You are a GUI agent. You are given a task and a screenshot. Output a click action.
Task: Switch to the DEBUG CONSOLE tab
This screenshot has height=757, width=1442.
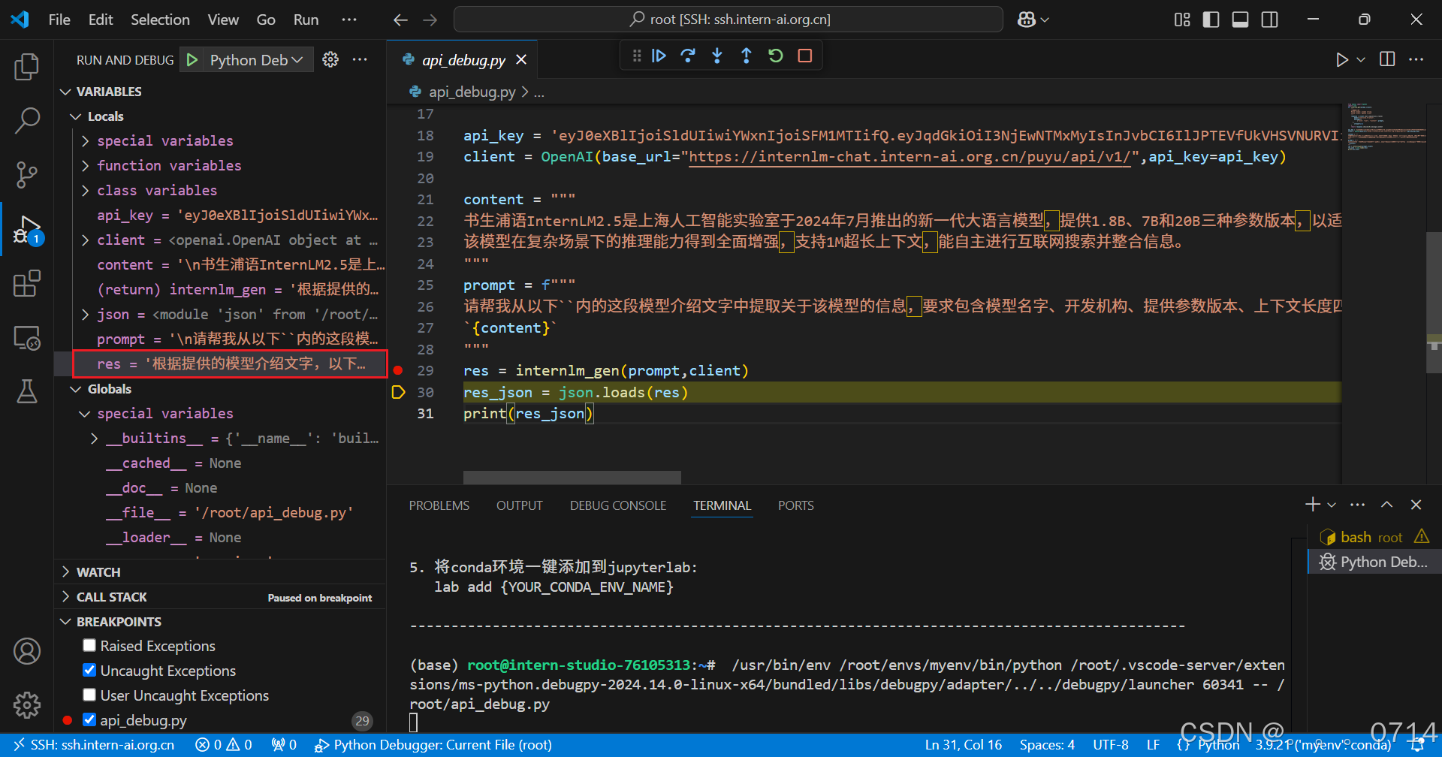[x=618, y=505]
